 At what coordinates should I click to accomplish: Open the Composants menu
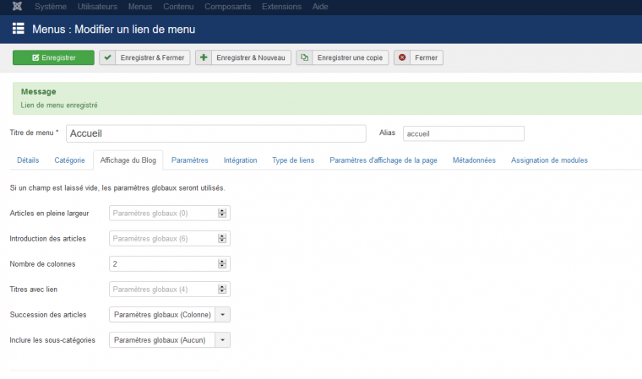point(227,7)
